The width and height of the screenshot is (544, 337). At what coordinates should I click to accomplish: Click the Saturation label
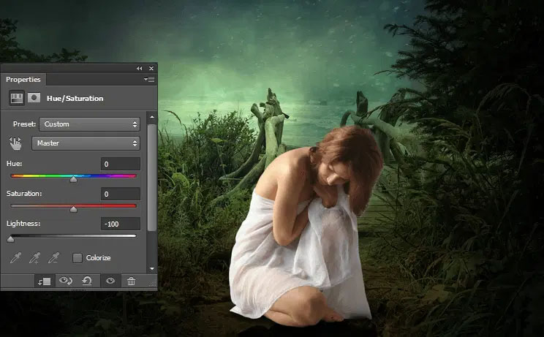[x=24, y=194]
